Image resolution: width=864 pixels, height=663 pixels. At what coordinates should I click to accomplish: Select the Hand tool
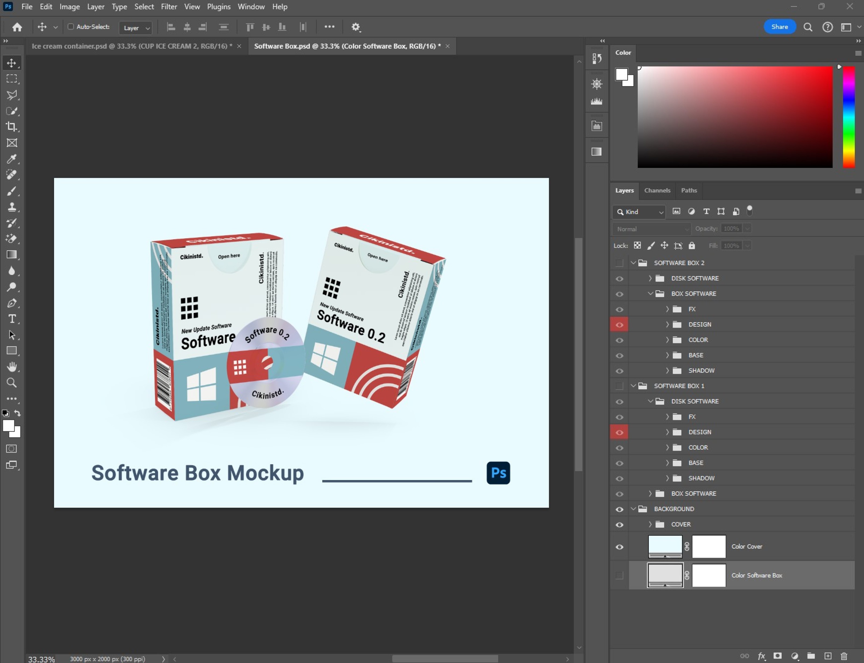tap(12, 367)
